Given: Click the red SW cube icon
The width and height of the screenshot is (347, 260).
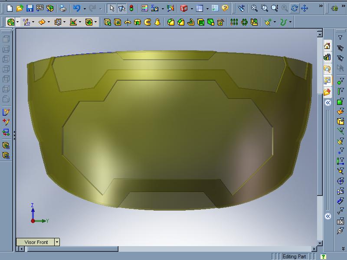Looking at the screenshot, I should coord(184,8).
